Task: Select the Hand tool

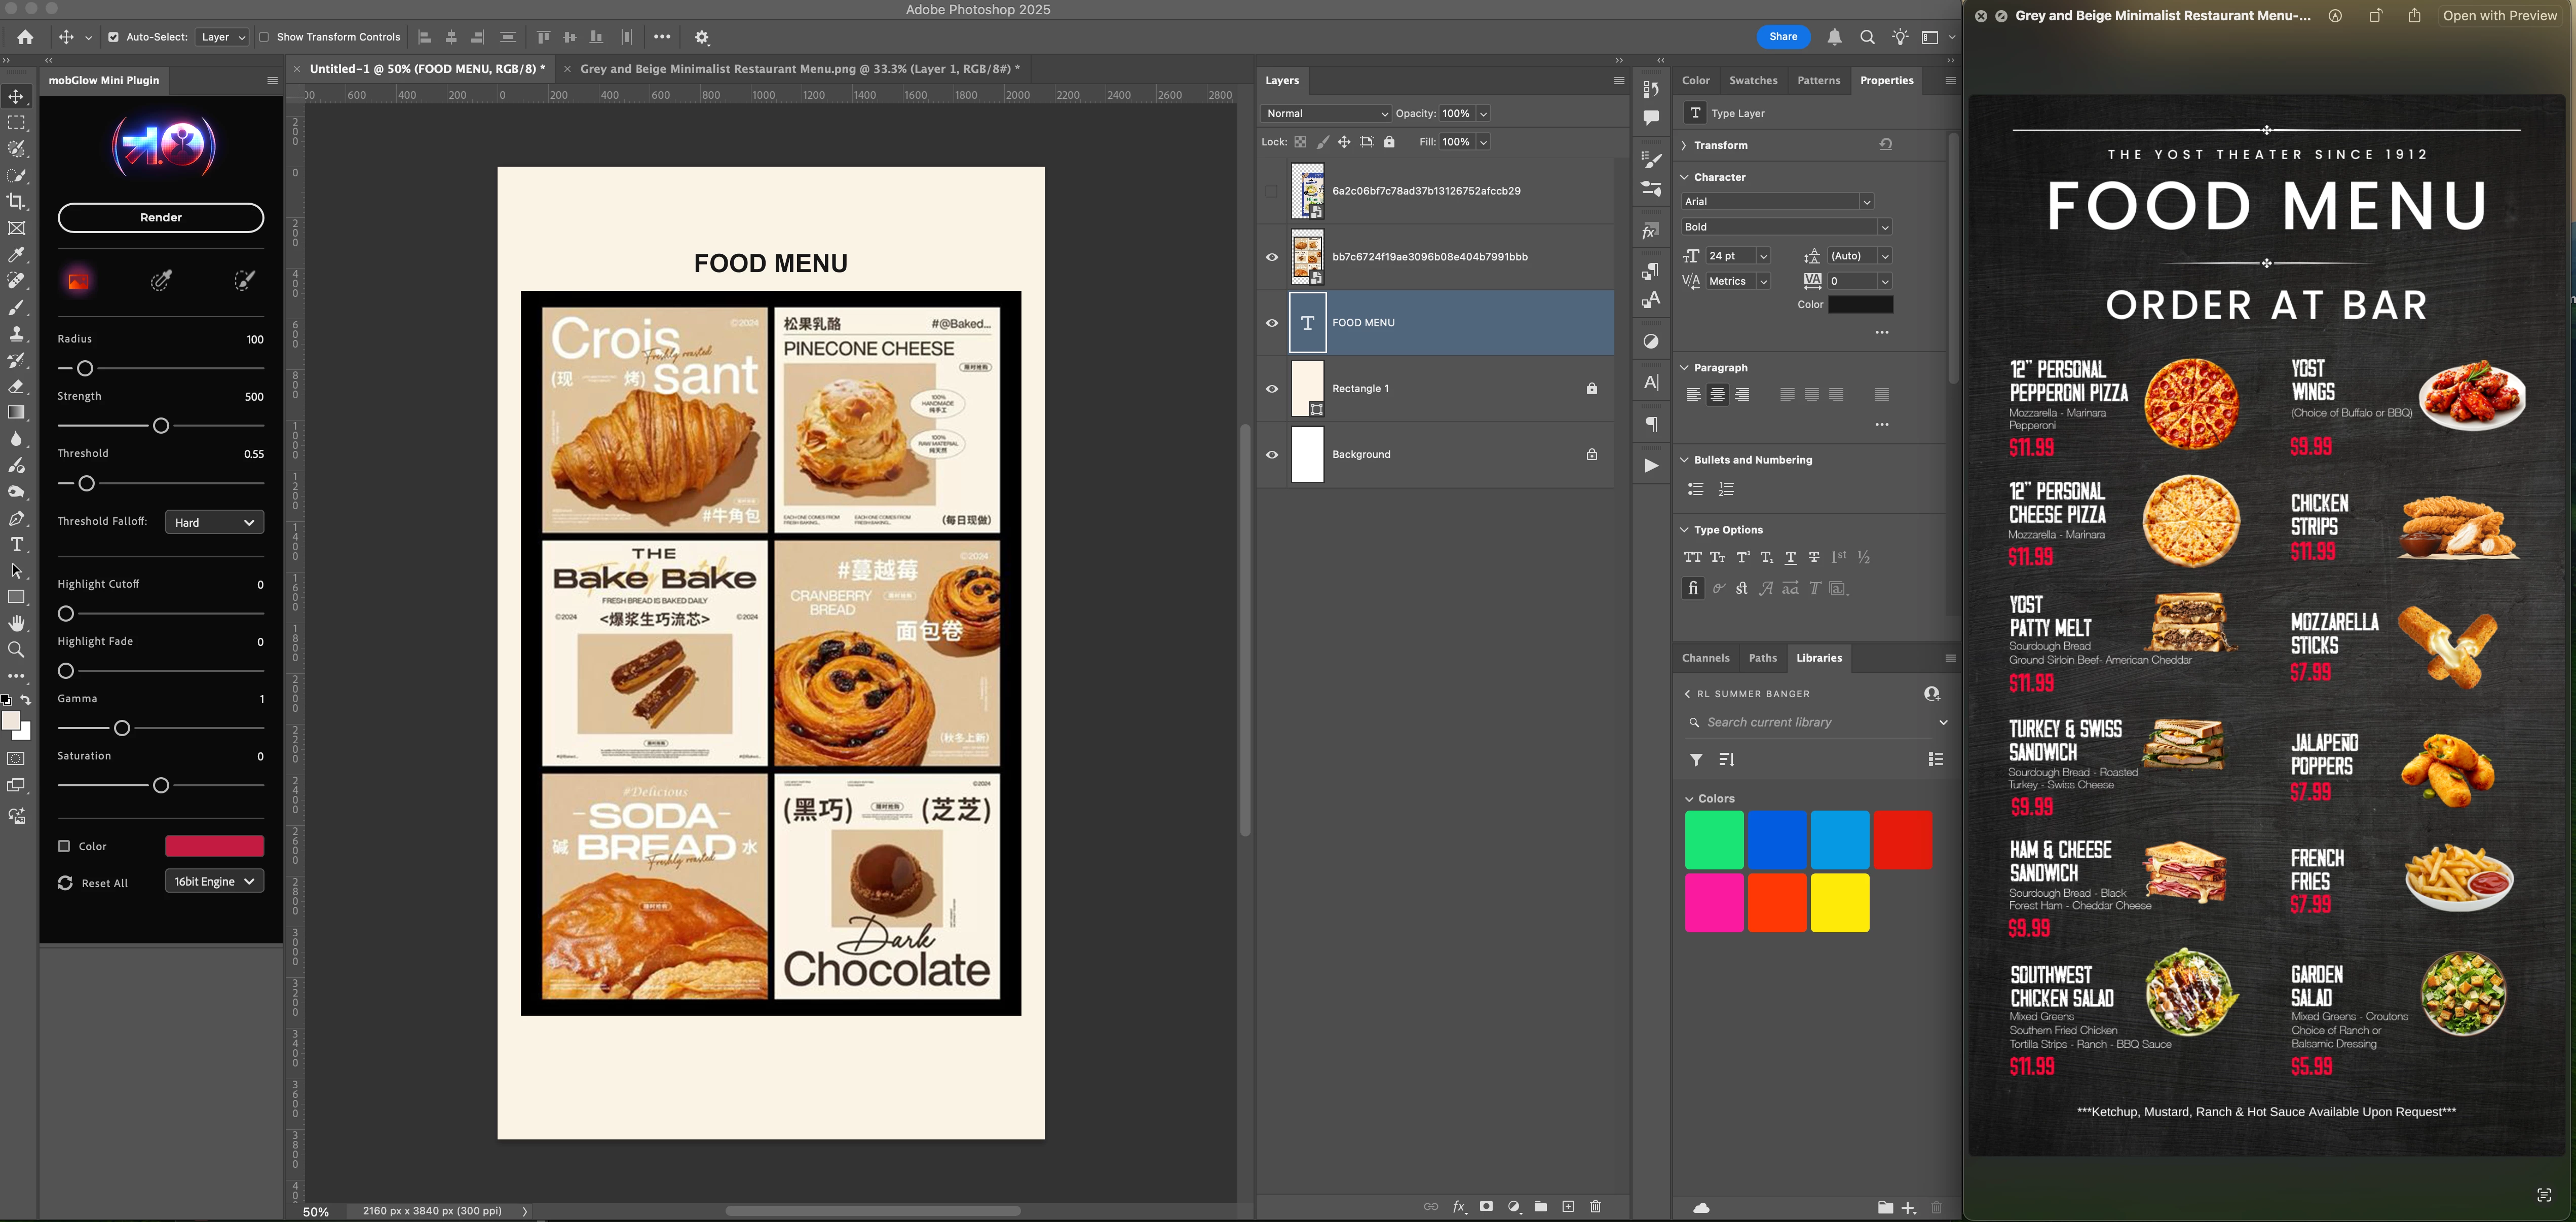Action: click(17, 624)
